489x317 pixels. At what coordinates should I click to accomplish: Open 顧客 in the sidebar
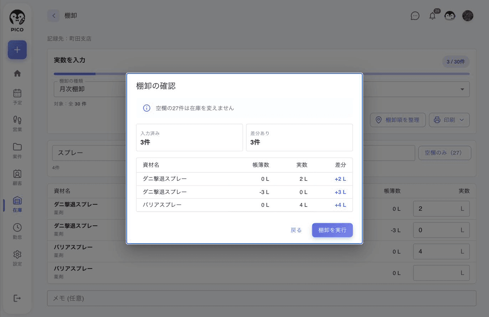click(x=17, y=178)
